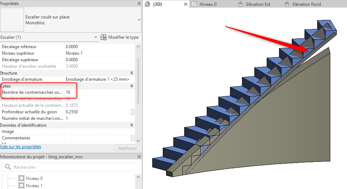Click the search magnifier in project browser
The width and height of the screenshot is (347, 189).
click(8, 167)
